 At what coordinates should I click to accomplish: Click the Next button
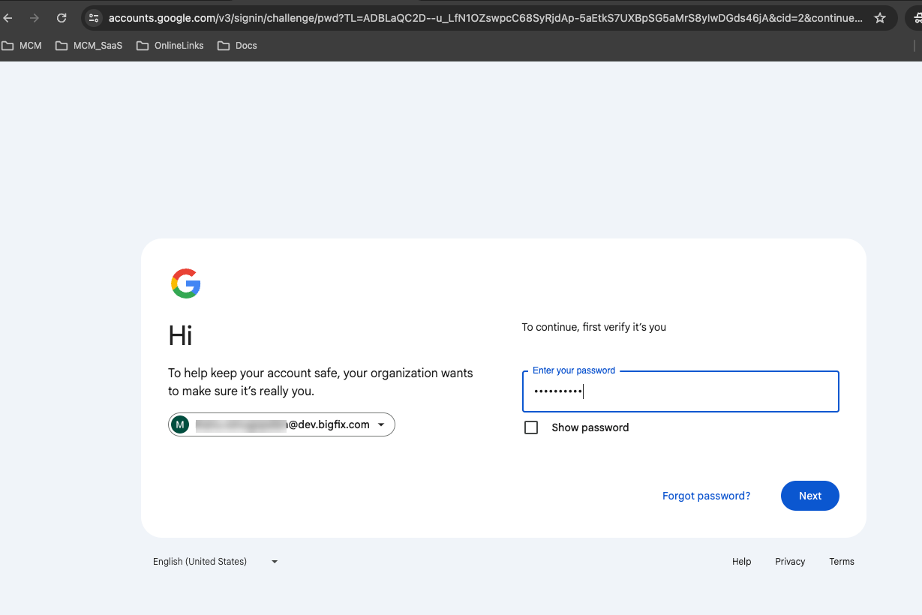coord(809,496)
